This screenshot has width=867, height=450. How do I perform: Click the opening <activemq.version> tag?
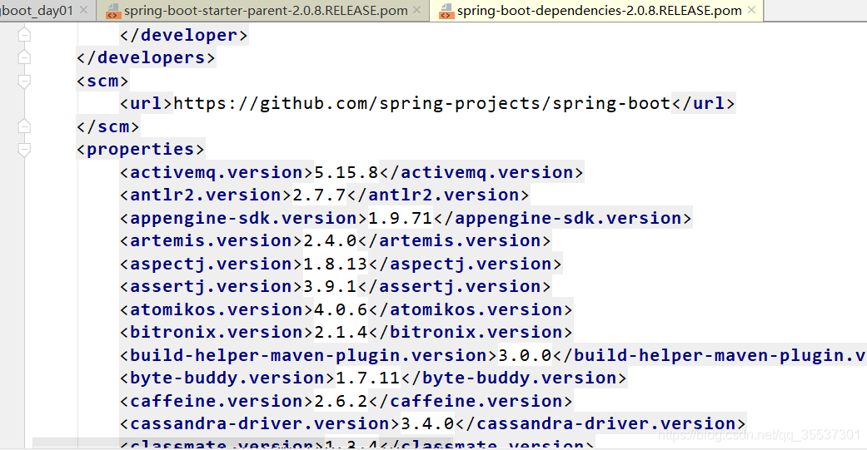click(217, 173)
